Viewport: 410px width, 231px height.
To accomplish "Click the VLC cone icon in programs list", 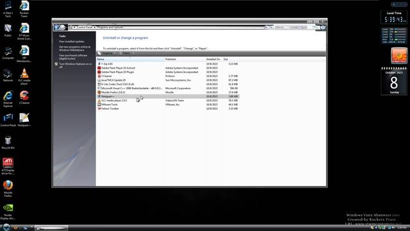I will tap(99, 100).
